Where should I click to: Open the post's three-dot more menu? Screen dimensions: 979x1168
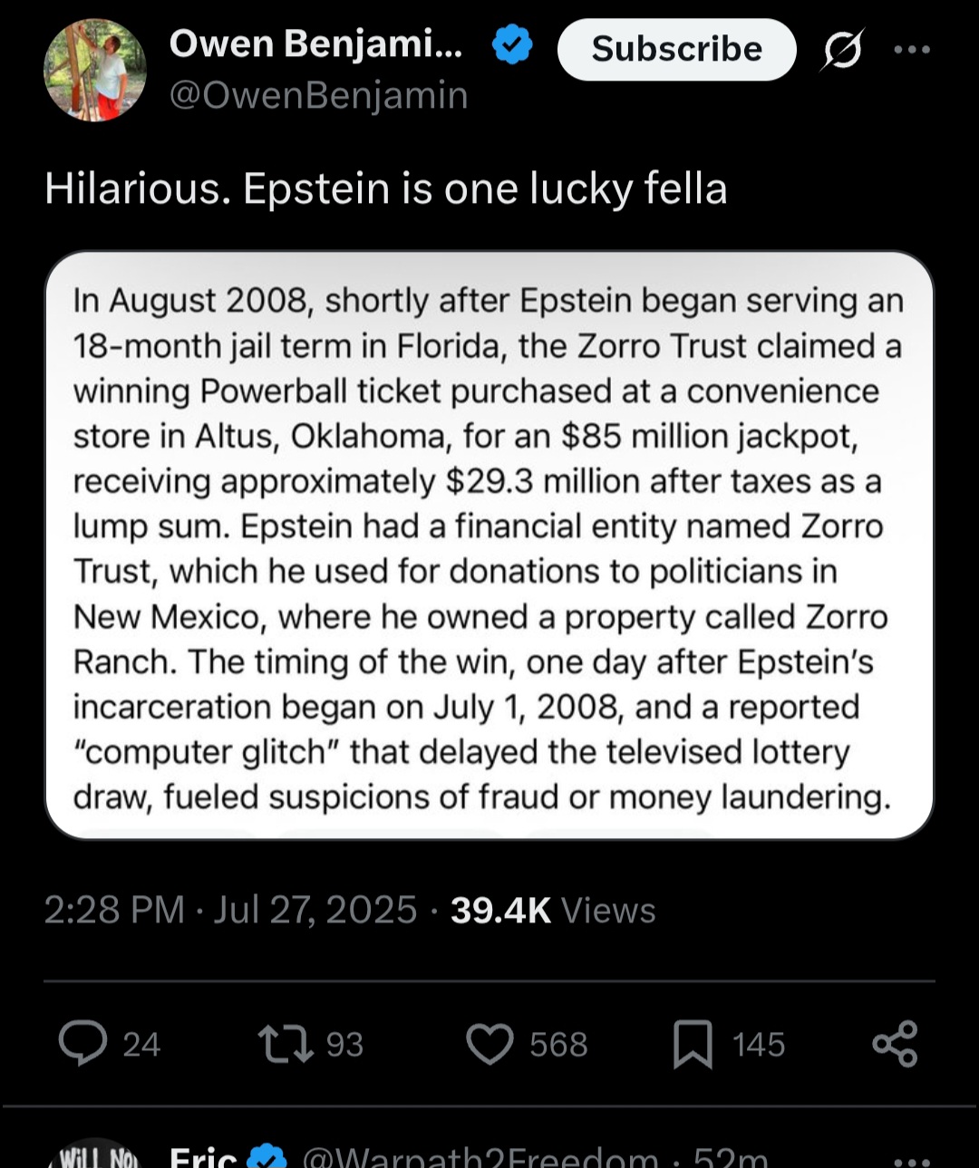point(911,50)
